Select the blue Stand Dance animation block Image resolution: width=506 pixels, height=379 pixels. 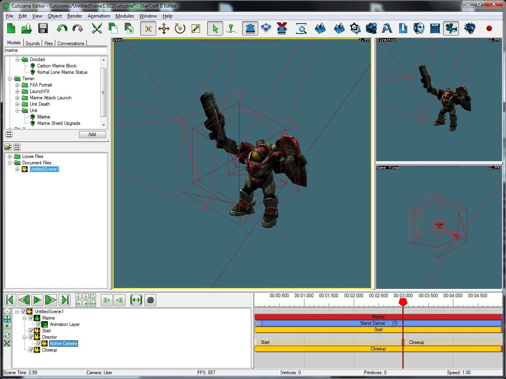click(x=378, y=323)
